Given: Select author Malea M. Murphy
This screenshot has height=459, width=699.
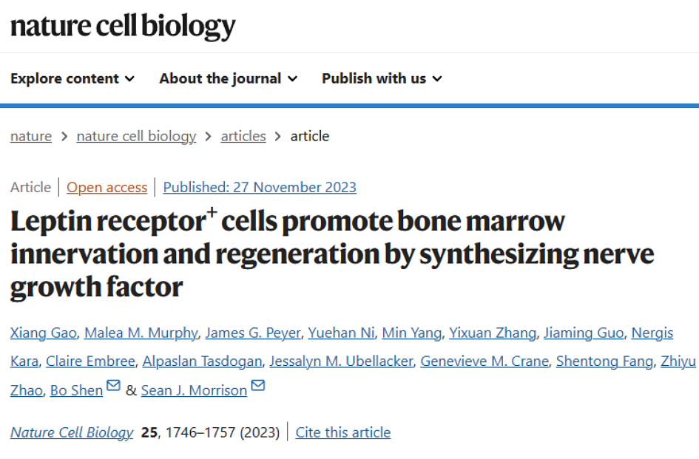Looking at the screenshot, I should tap(141, 333).
